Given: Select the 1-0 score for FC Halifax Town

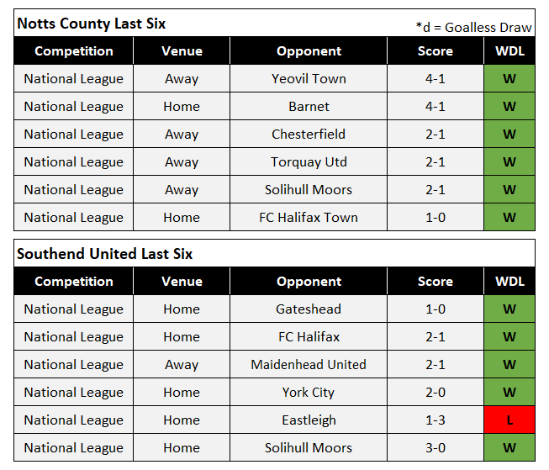Looking at the screenshot, I should tap(436, 217).
